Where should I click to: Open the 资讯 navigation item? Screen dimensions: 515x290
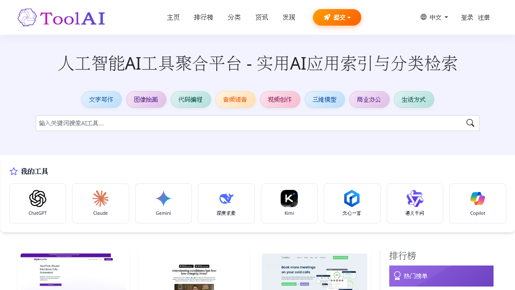click(x=262, y=17)
